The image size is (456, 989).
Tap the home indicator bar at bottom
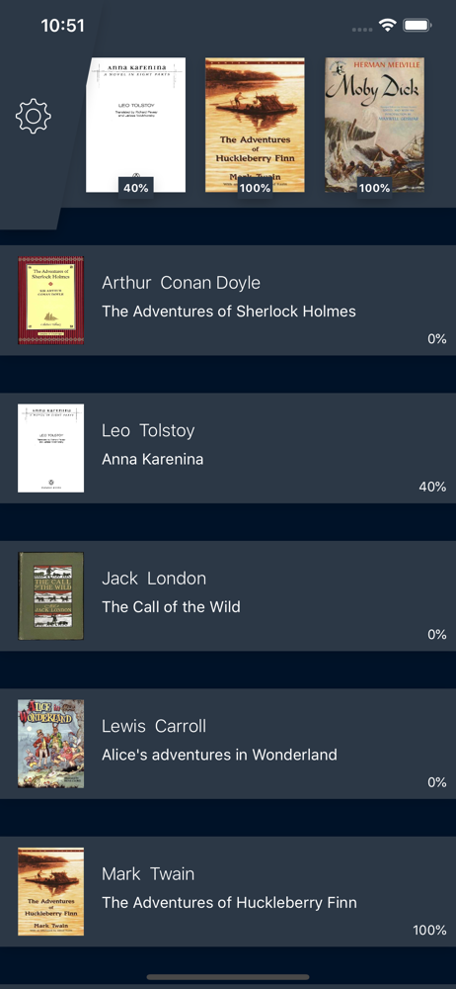click(228, 977)
